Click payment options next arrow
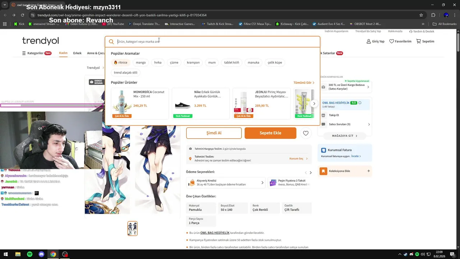The image size is (460, 259). coord(310,173)
